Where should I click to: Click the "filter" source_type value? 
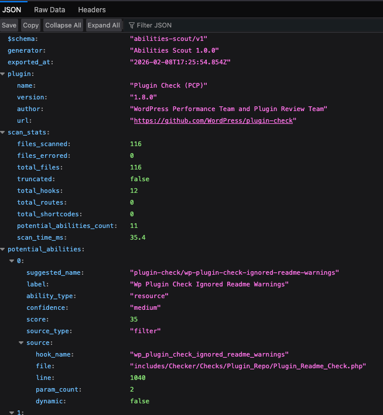pyautogui.click(x=145, y=331)
